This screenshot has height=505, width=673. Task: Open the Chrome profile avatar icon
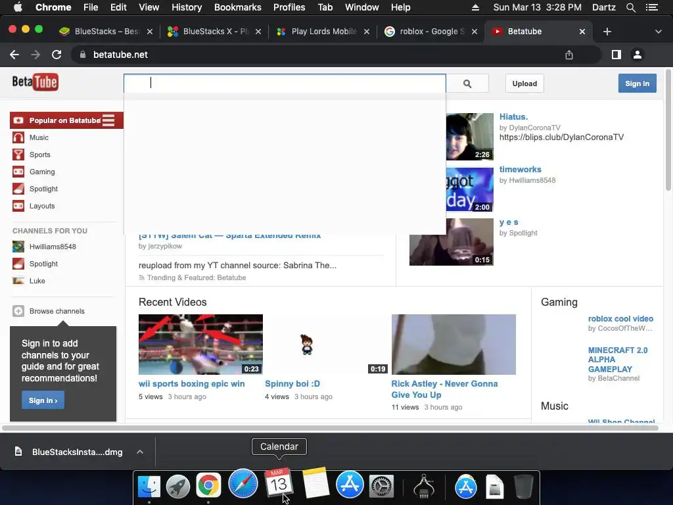[x=638, y=55]
